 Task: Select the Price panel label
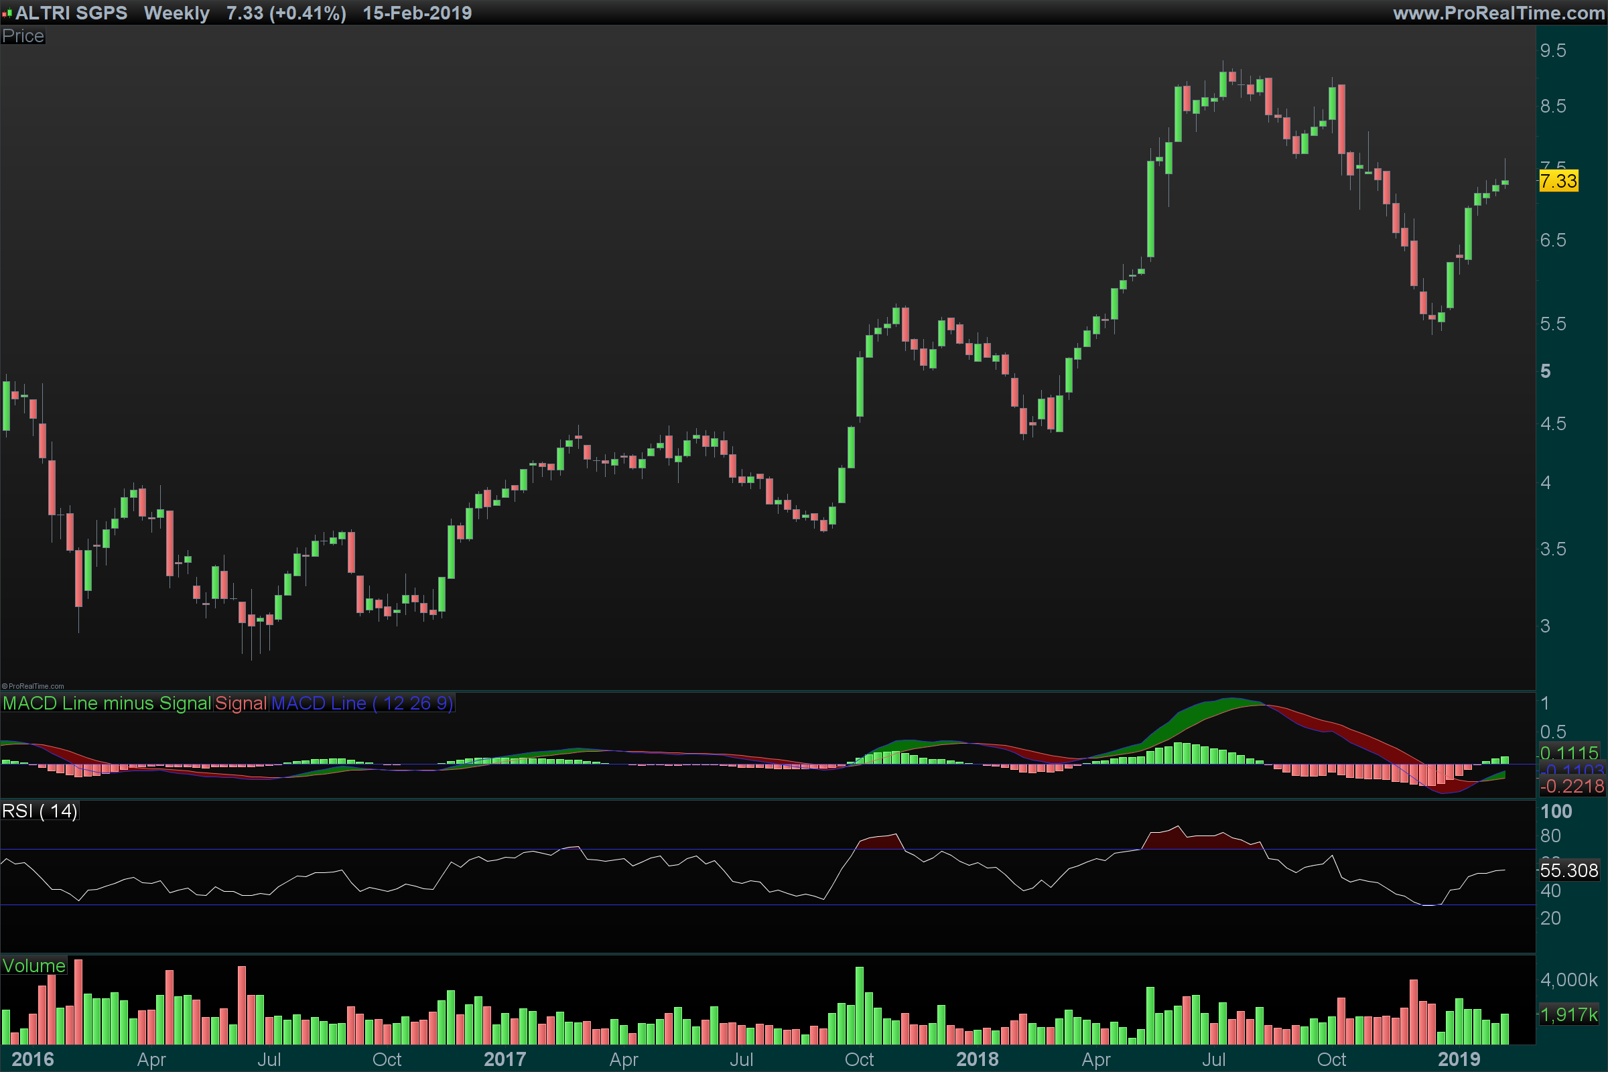coord(23,36)
